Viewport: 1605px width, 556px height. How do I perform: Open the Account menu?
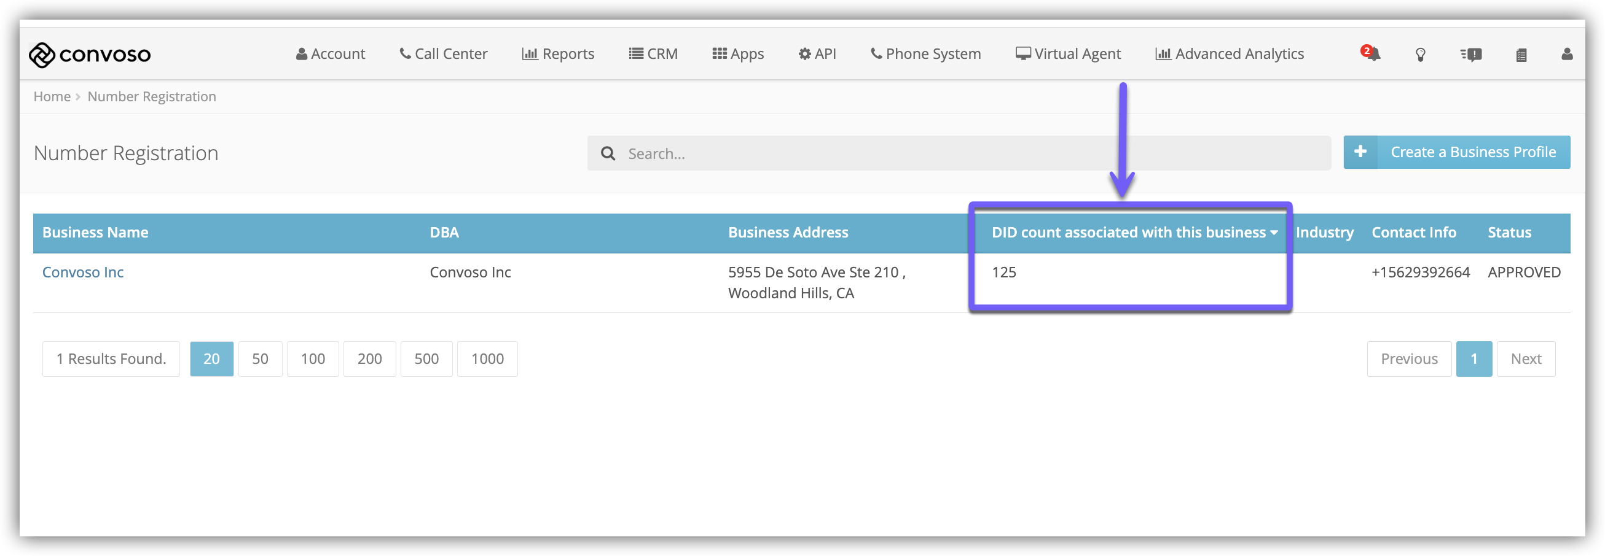[x=330, y=54]
